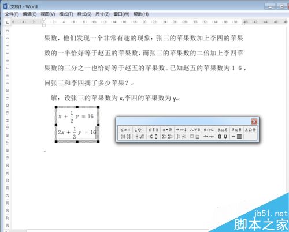Click the Word document icon in title bar
289x232 pixels.
coord(6,6)
